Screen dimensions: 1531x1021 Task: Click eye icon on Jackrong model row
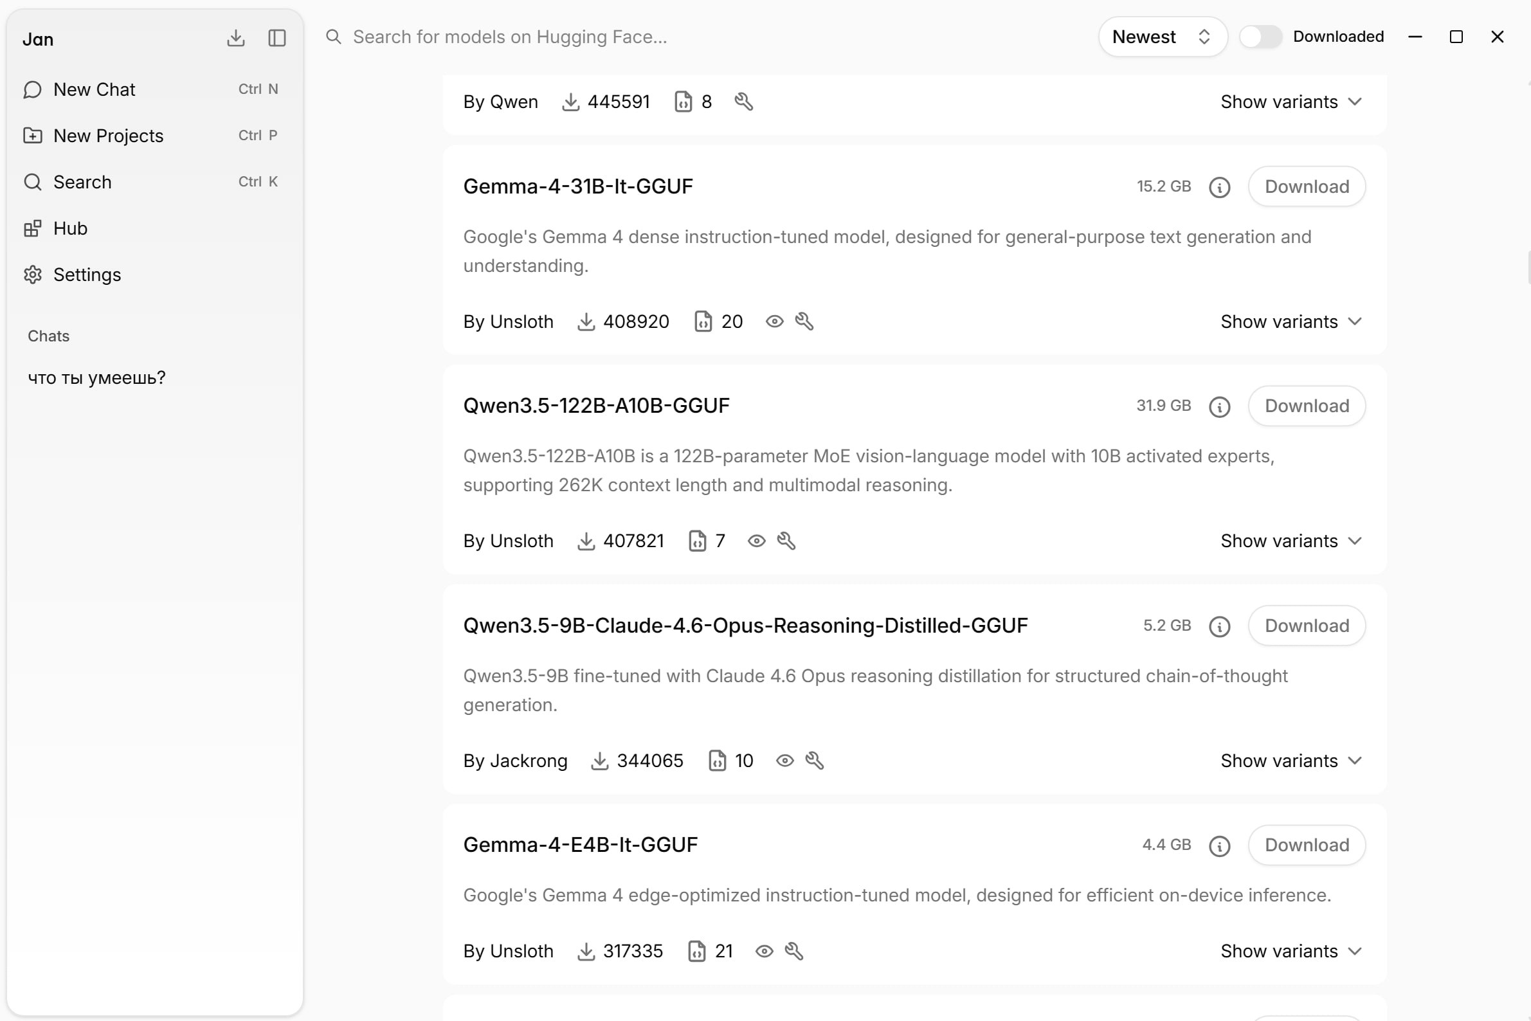point(784,761)
